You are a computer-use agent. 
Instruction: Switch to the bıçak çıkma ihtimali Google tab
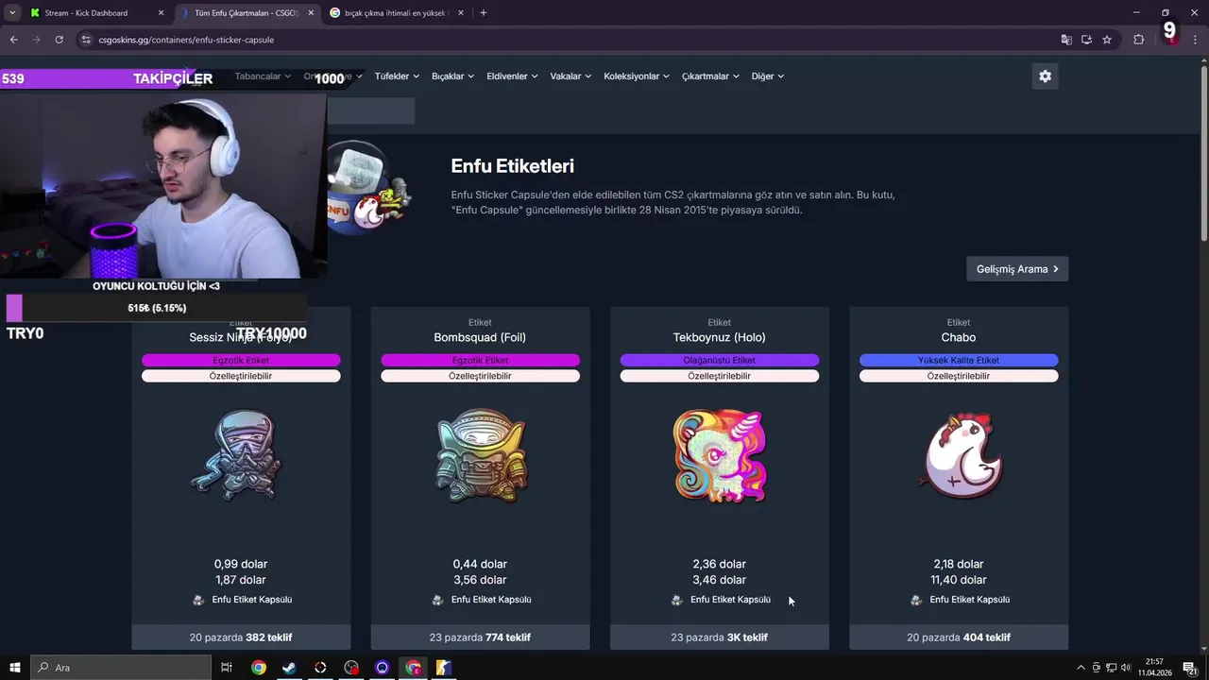395,13
